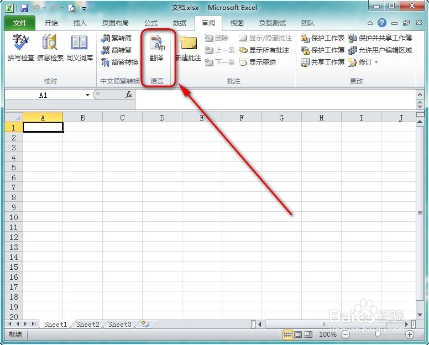Select row 12 header
The width and height of the screenshot is (429, 345).
click(x=14, y=237)
